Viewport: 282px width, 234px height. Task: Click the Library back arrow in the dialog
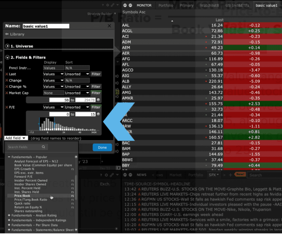click(7, 34)
